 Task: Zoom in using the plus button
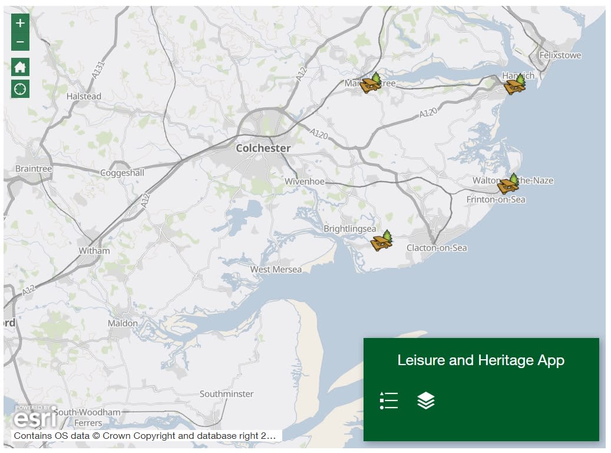(19, 24)
